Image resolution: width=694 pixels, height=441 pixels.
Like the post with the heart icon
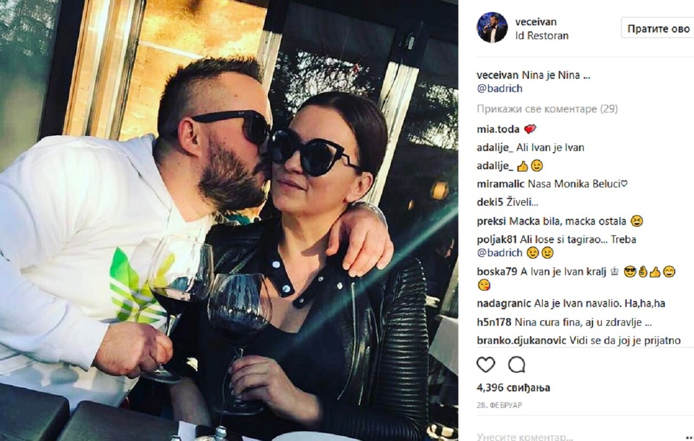[x=486, y=365]
